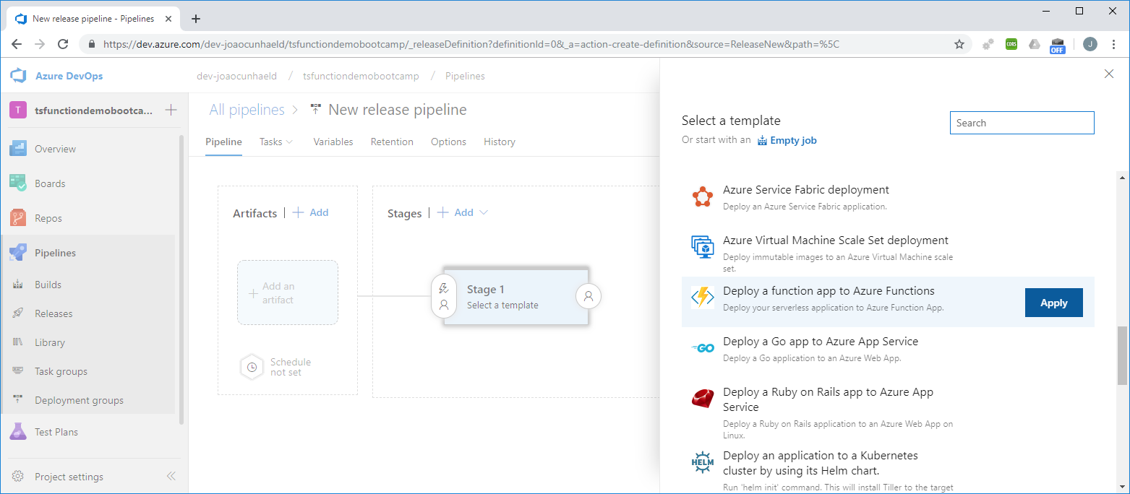Expand the Stages Add dropdown chevron
This screenshot has height=494, width=1130.
(x=484, y=212)
